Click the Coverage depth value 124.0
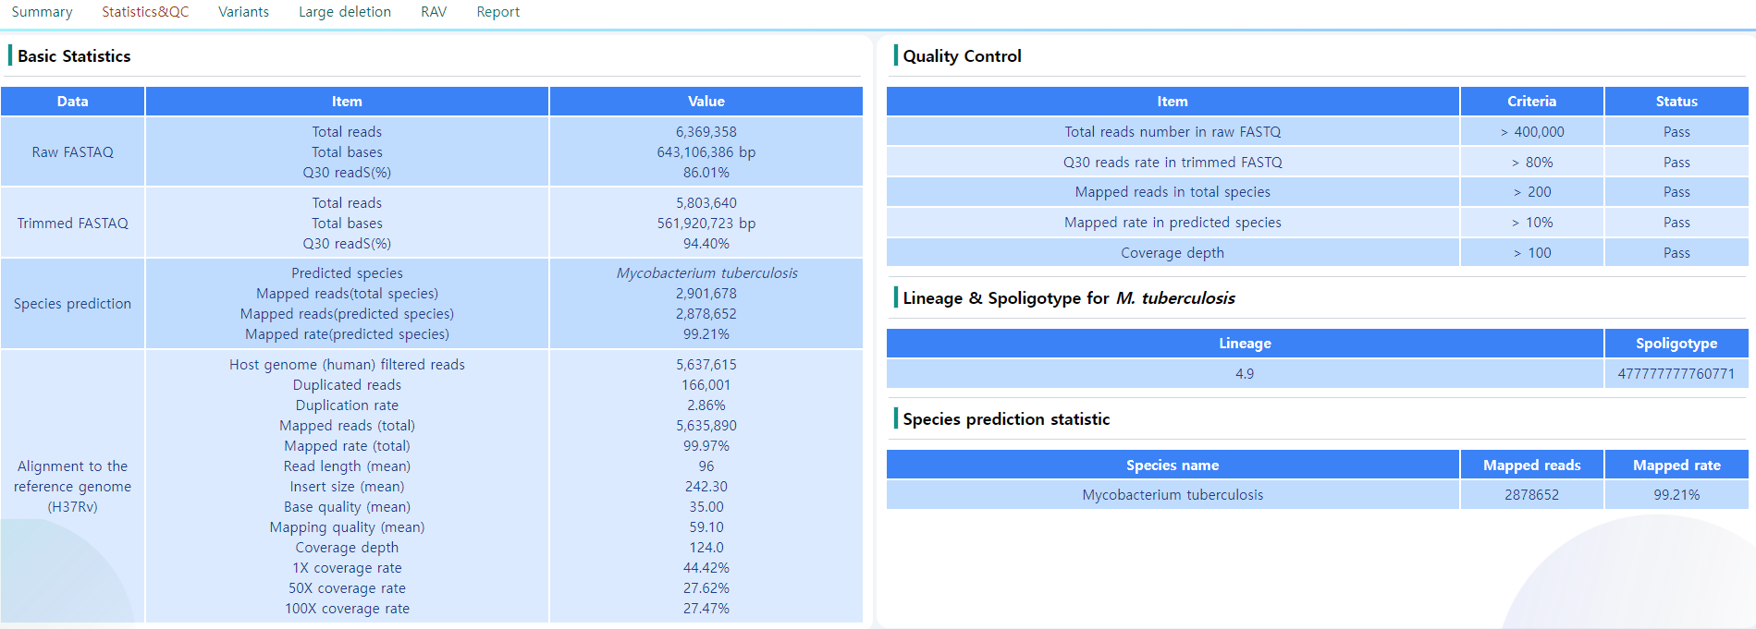Image resolution: width=1756 pixels, height=629 pixels. (706, 548)
